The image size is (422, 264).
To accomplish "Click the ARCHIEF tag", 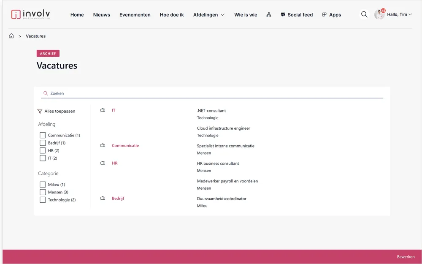I will pos(48,53).
